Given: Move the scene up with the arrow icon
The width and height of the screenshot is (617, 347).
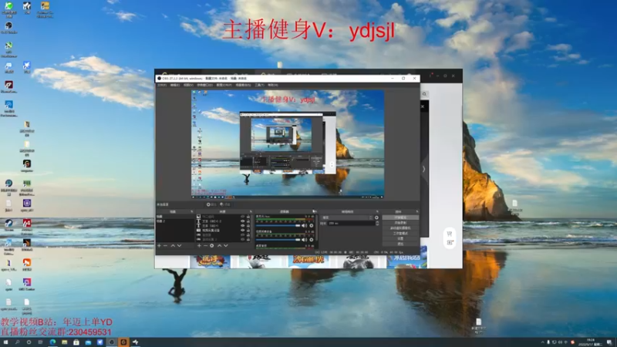Looking at the screenshot, I should (172, 245).
